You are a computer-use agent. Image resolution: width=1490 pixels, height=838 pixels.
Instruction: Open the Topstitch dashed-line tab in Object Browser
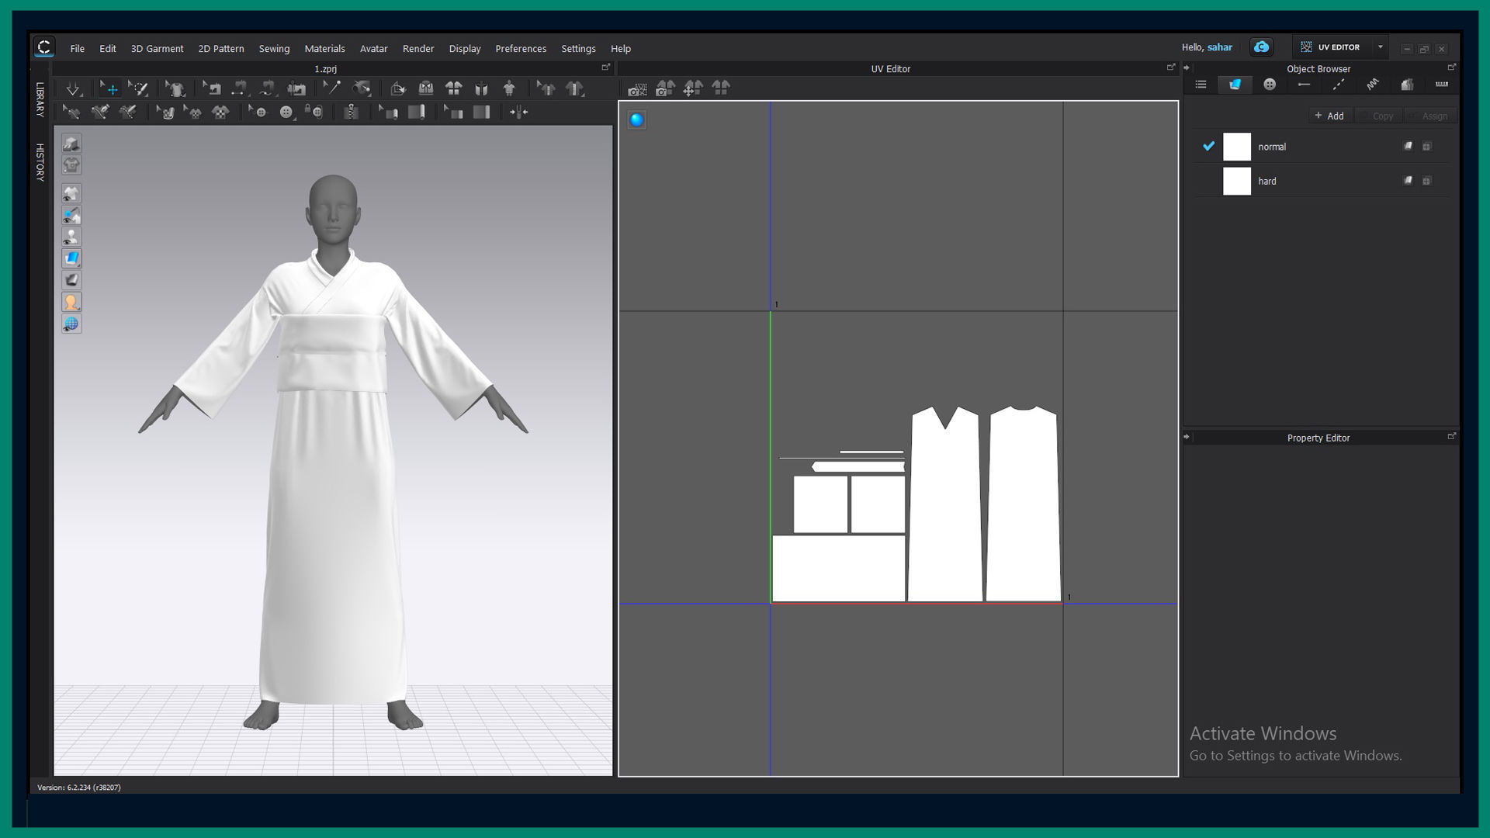coord(1338,85)
